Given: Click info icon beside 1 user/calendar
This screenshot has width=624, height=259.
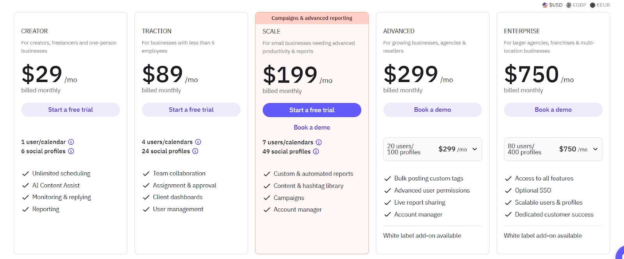Looking at the screenshot, I should click(71, 142).
